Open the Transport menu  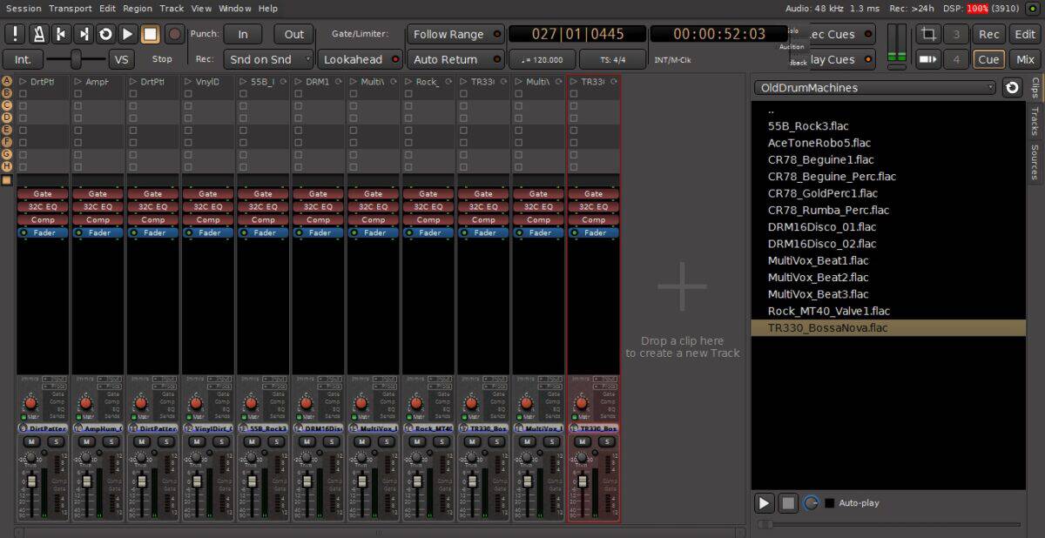coord(70,8)
